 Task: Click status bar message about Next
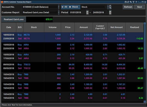[17, 105]
